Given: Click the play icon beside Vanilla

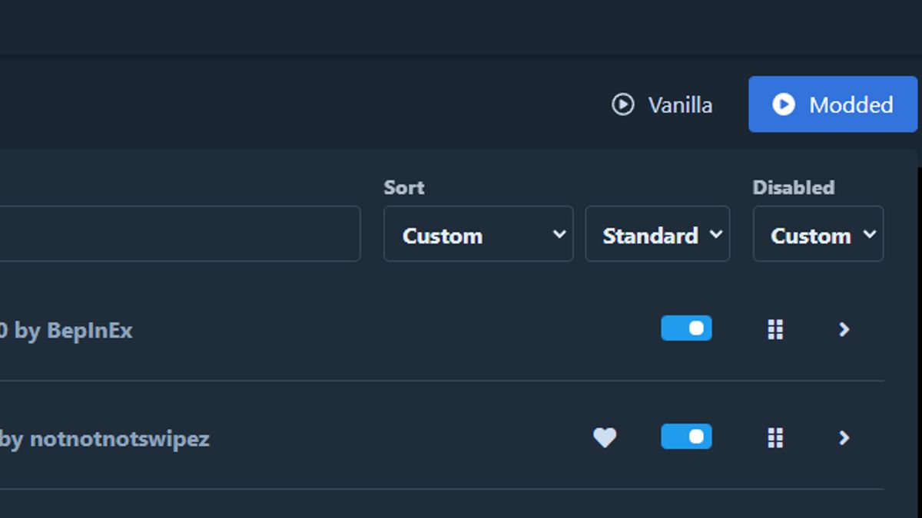Looking at the screenshot, I should point(622,104).
